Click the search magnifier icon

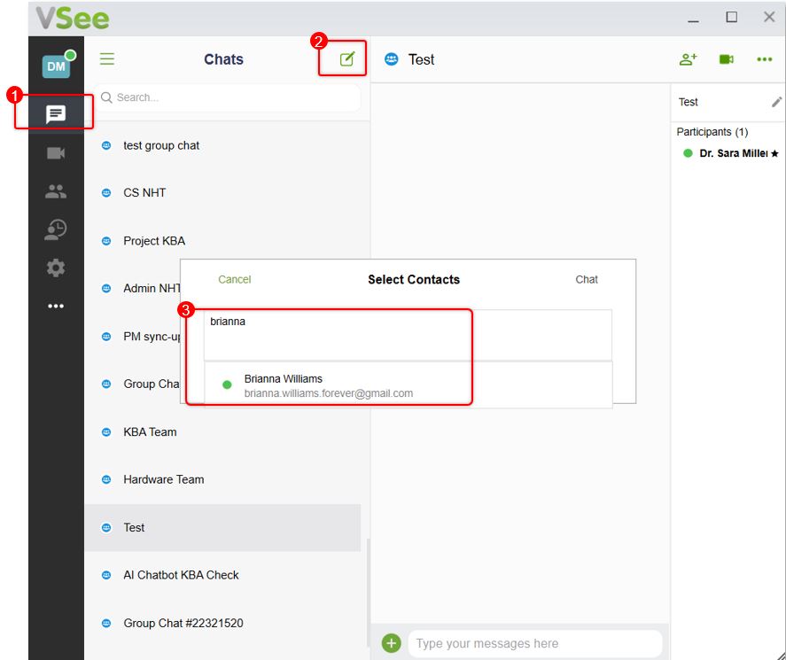(x=106, y=97)
